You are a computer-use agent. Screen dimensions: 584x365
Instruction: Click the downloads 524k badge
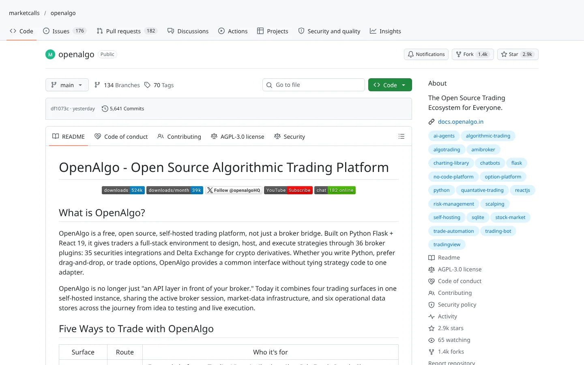point(123,190)
